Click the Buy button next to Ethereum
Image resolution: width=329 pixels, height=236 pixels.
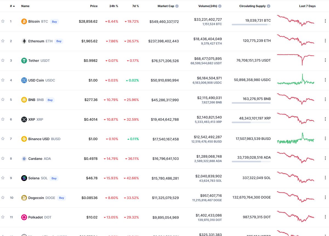(59, 41)
